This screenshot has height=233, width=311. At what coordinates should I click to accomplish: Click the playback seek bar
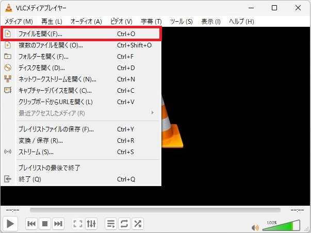pyautogui.click(x=155, y=210)
